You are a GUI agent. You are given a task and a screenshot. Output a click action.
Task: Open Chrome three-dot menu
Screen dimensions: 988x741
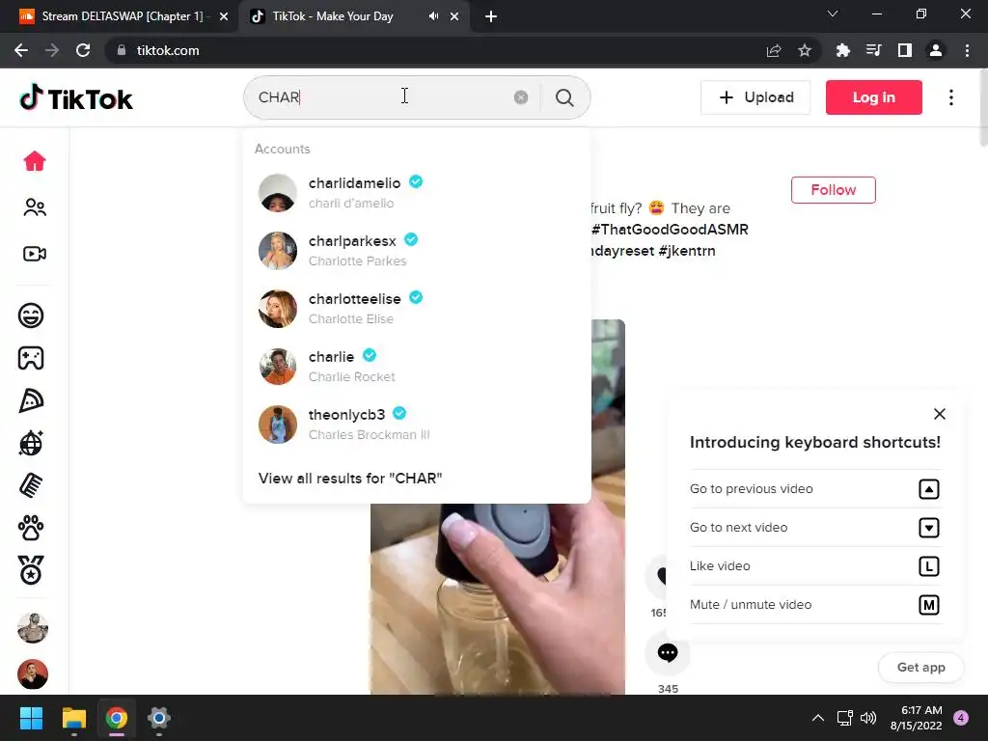[x=967, y=50]
